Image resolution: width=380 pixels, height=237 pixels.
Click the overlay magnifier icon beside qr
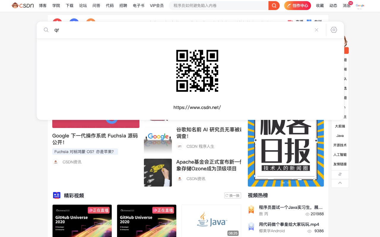click(x=46, y=30)
